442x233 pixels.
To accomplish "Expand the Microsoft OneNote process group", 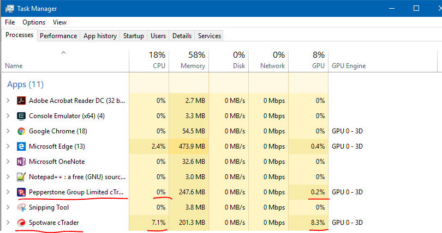I will (x=8, y=162).
